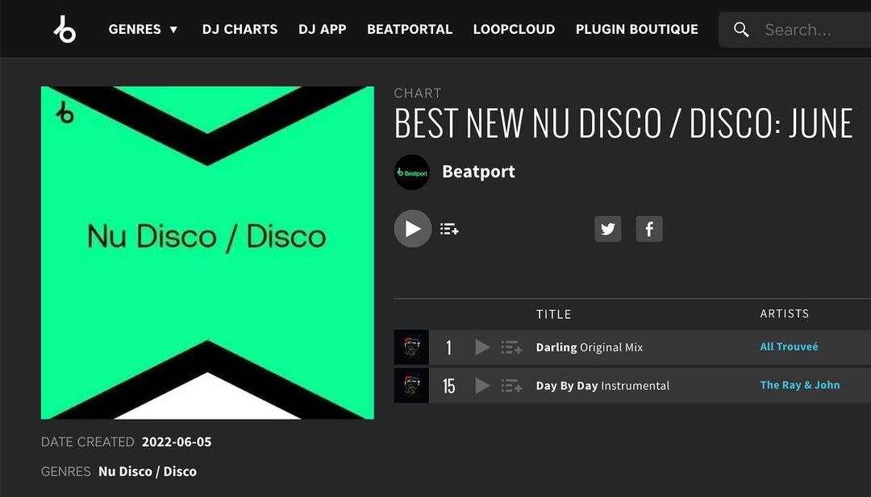Viewport: 871px width, 497px height.
Task: Go to Beatportal
Action: (410, 29)
